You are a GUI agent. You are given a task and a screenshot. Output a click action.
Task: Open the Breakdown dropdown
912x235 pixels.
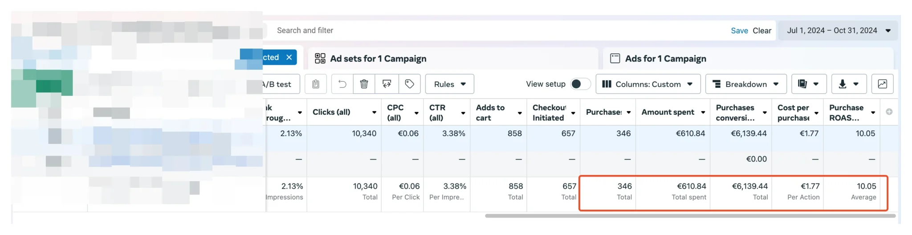746,84
